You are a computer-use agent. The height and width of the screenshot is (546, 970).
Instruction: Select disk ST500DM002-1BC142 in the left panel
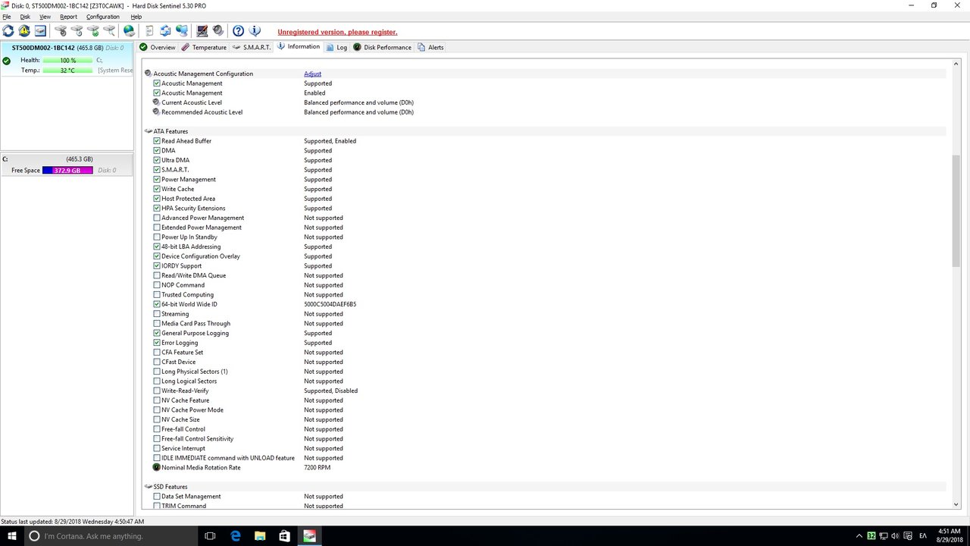tap(67, 59)
